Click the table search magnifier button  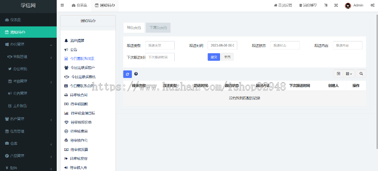point(361,74)
